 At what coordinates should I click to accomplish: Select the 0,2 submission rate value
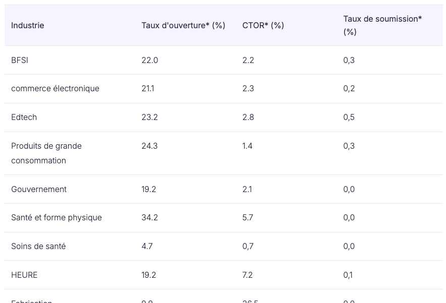[x=349, y=88]
